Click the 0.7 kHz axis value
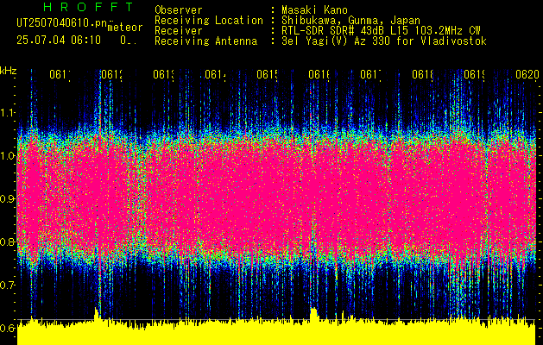Viewport: 543px width, 345px height. [x=9, y=285]
